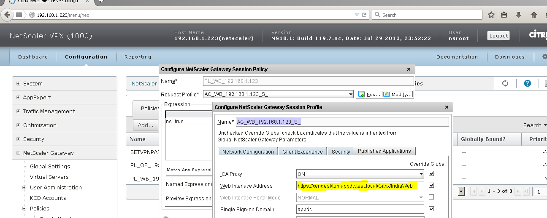Toggle ICA Proxy Override Global checkbox
The height and width of the screenshot is (218, 547).
[x=431, y=173]
